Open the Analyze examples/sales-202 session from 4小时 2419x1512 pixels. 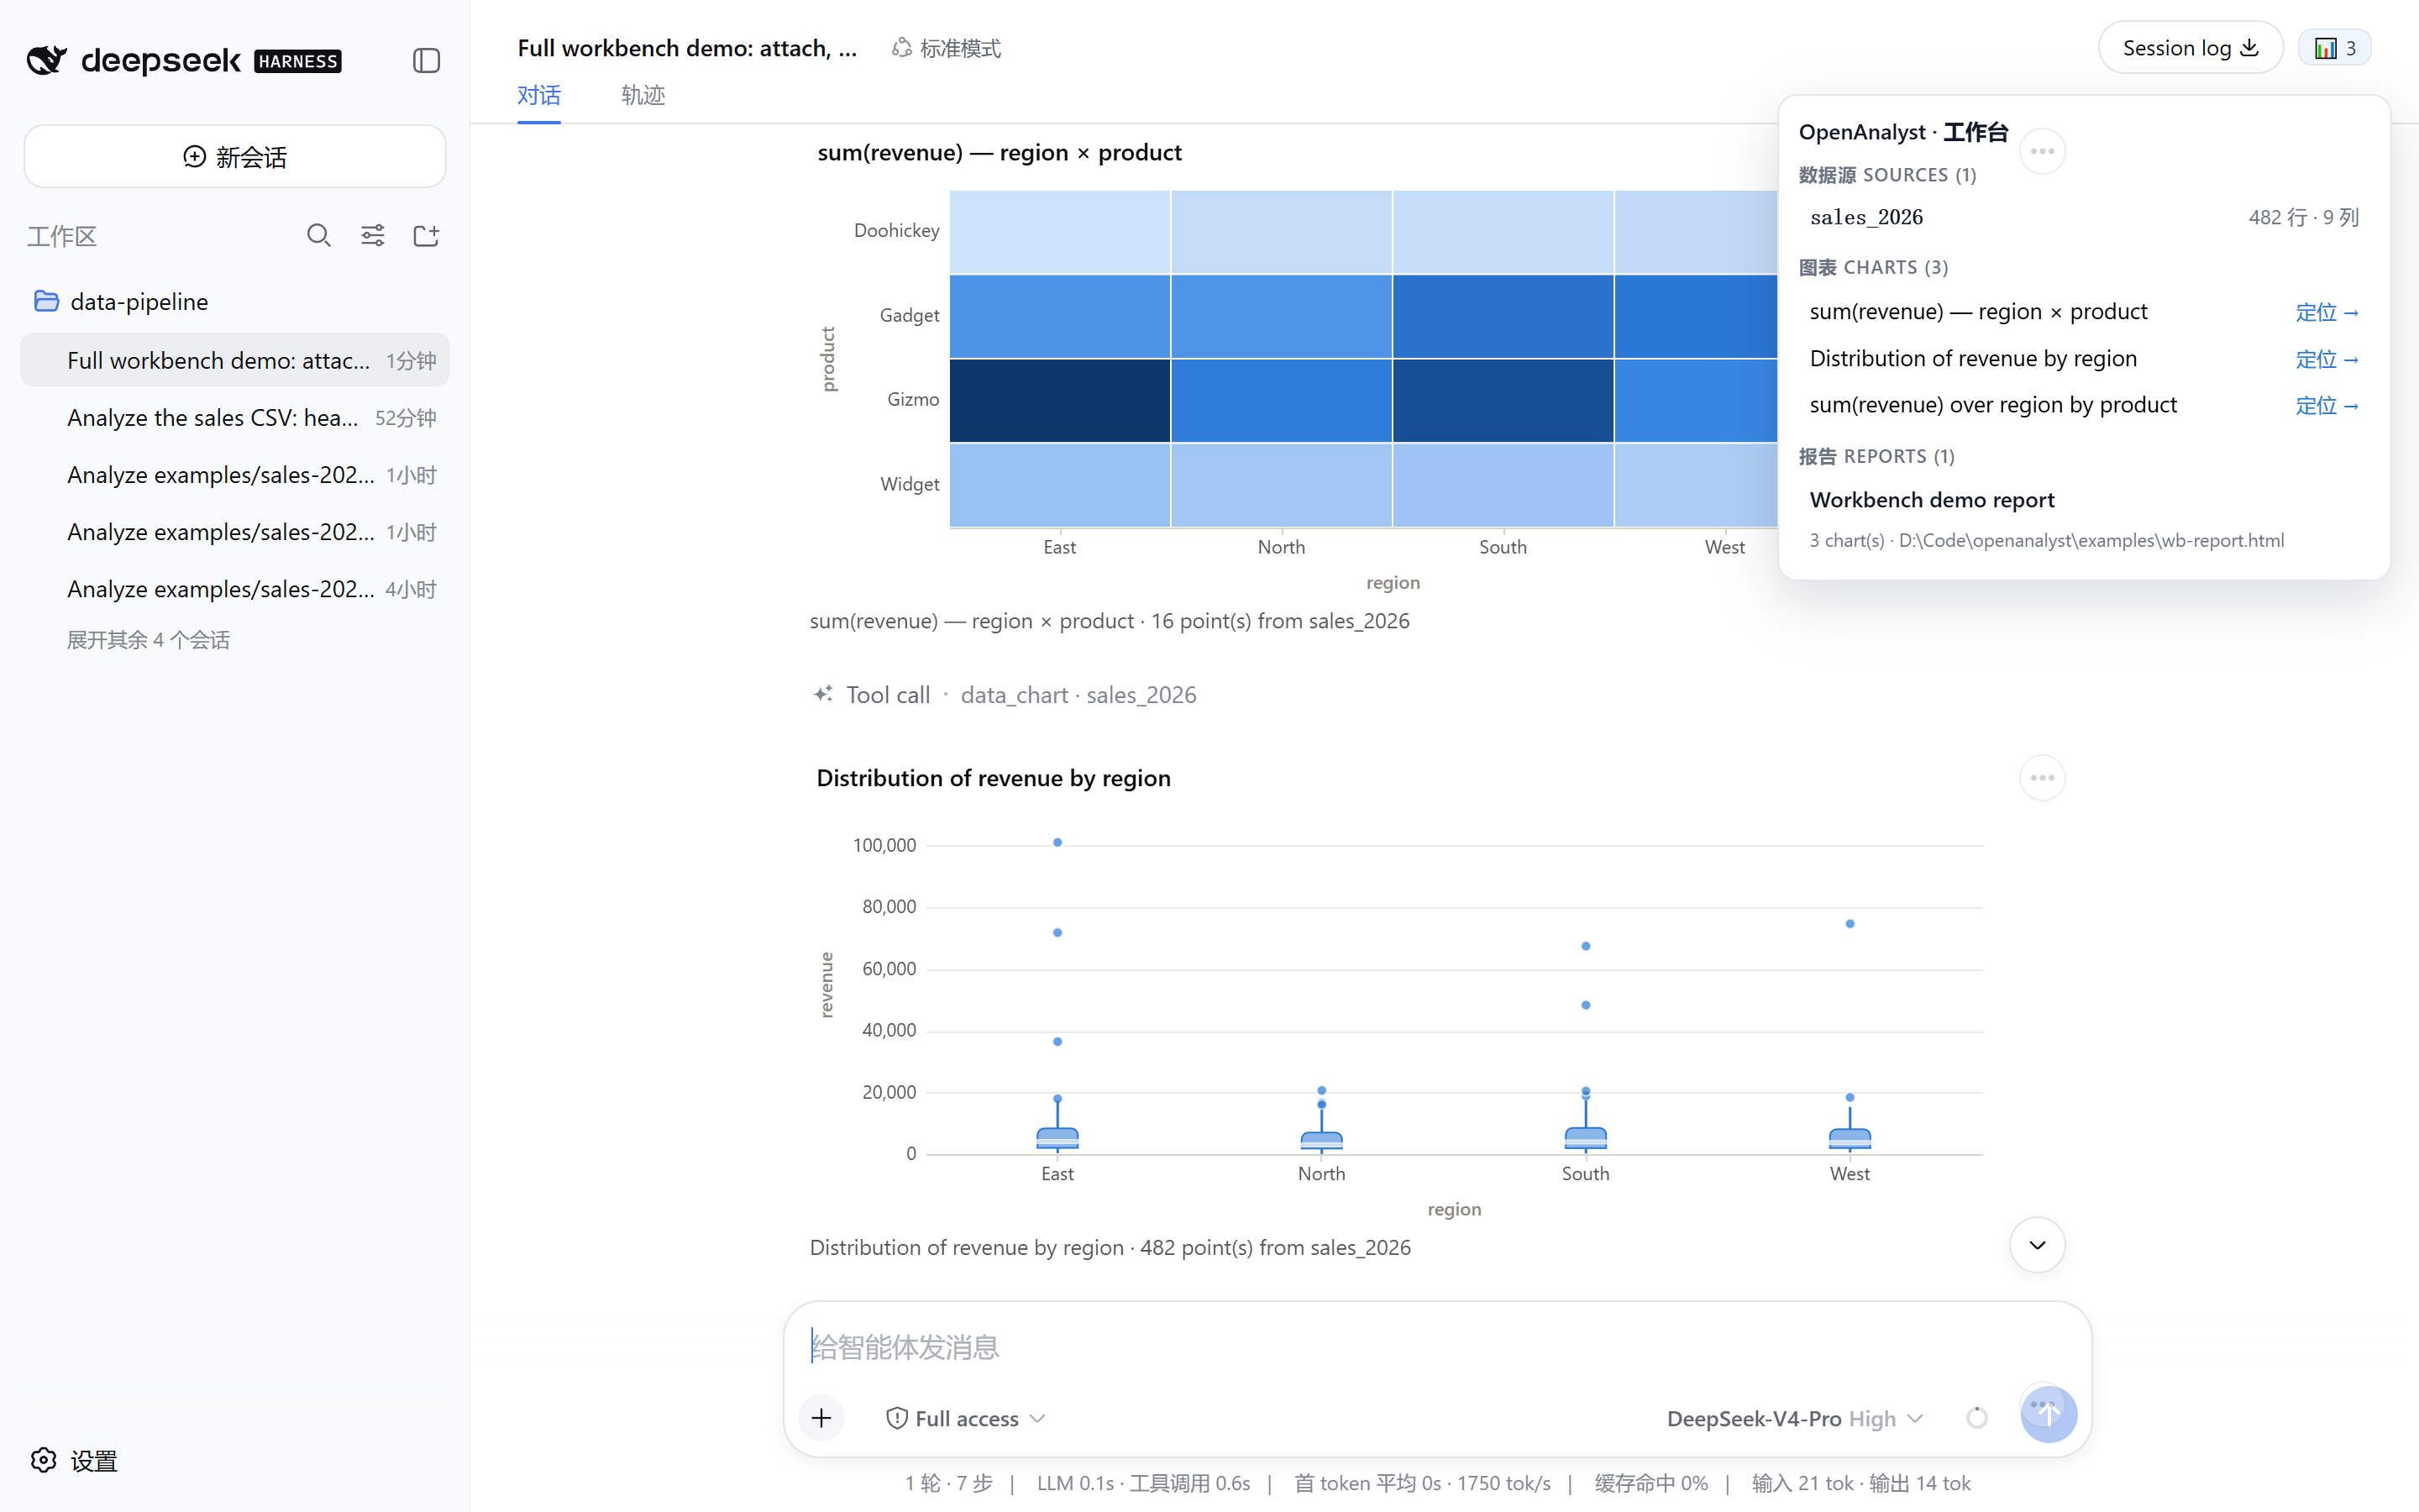pyautogui.click(x=235, y=589)
